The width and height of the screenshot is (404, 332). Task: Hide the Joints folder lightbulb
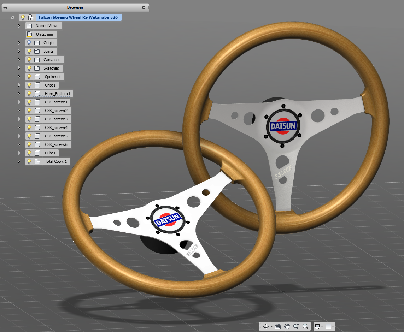coord(29,51)
